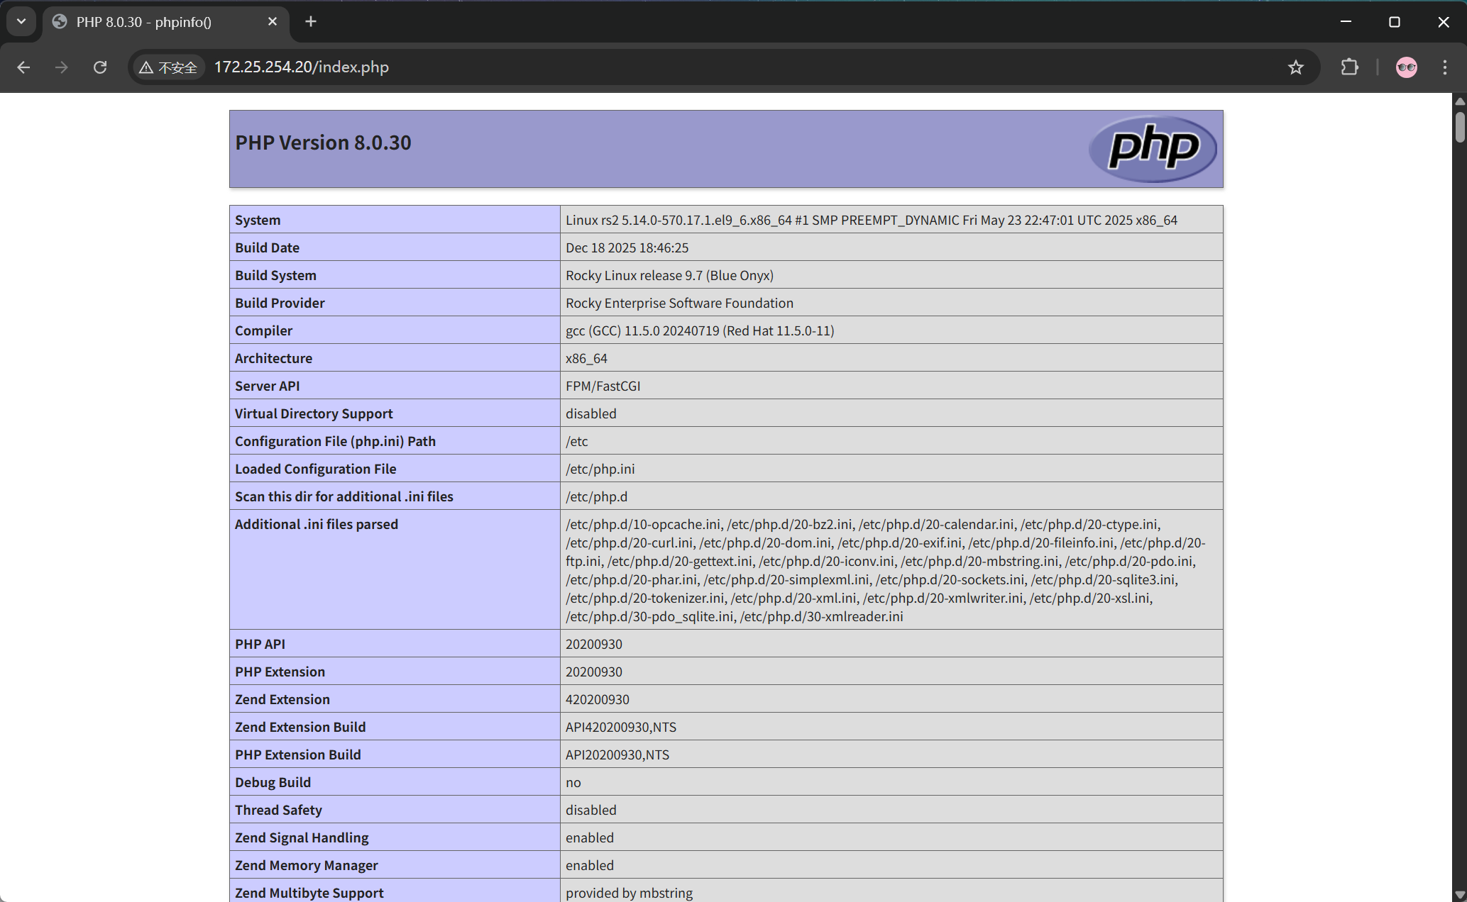
Task: Expand the tab search dropdown
Action: pos(21,21)
